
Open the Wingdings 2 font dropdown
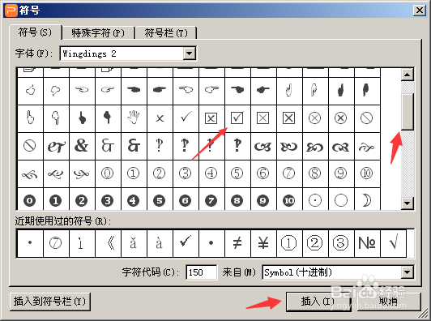coord(190,53)
